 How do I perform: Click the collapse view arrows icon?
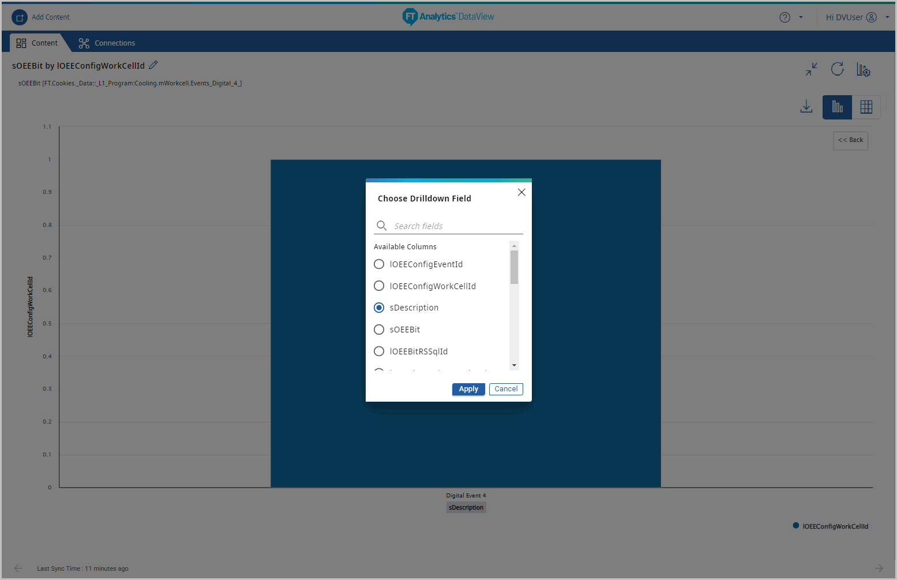pos(812,69)
